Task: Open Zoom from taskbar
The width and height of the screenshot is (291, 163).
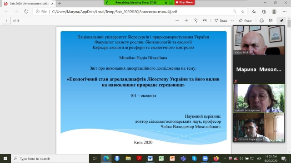Action: coord(205,158)
